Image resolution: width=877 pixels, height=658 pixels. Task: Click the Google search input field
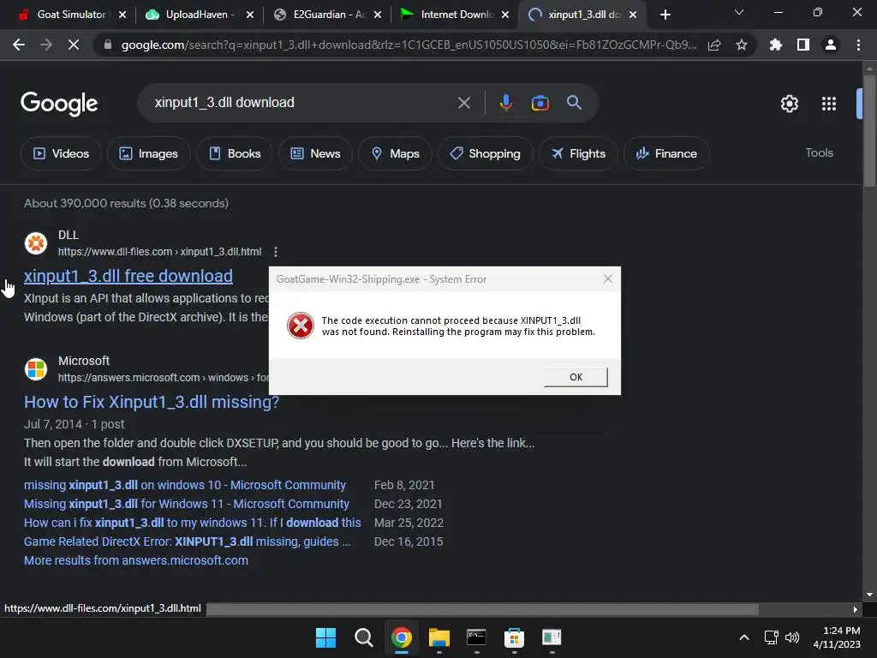(302, 103)
